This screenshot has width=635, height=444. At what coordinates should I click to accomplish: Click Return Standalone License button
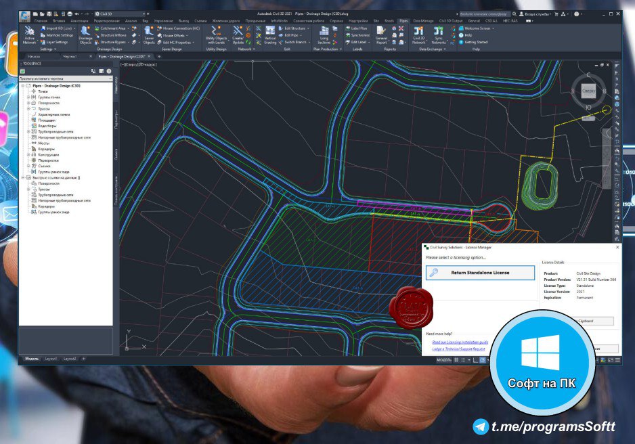pyautogui.click(x=480, y=272)
